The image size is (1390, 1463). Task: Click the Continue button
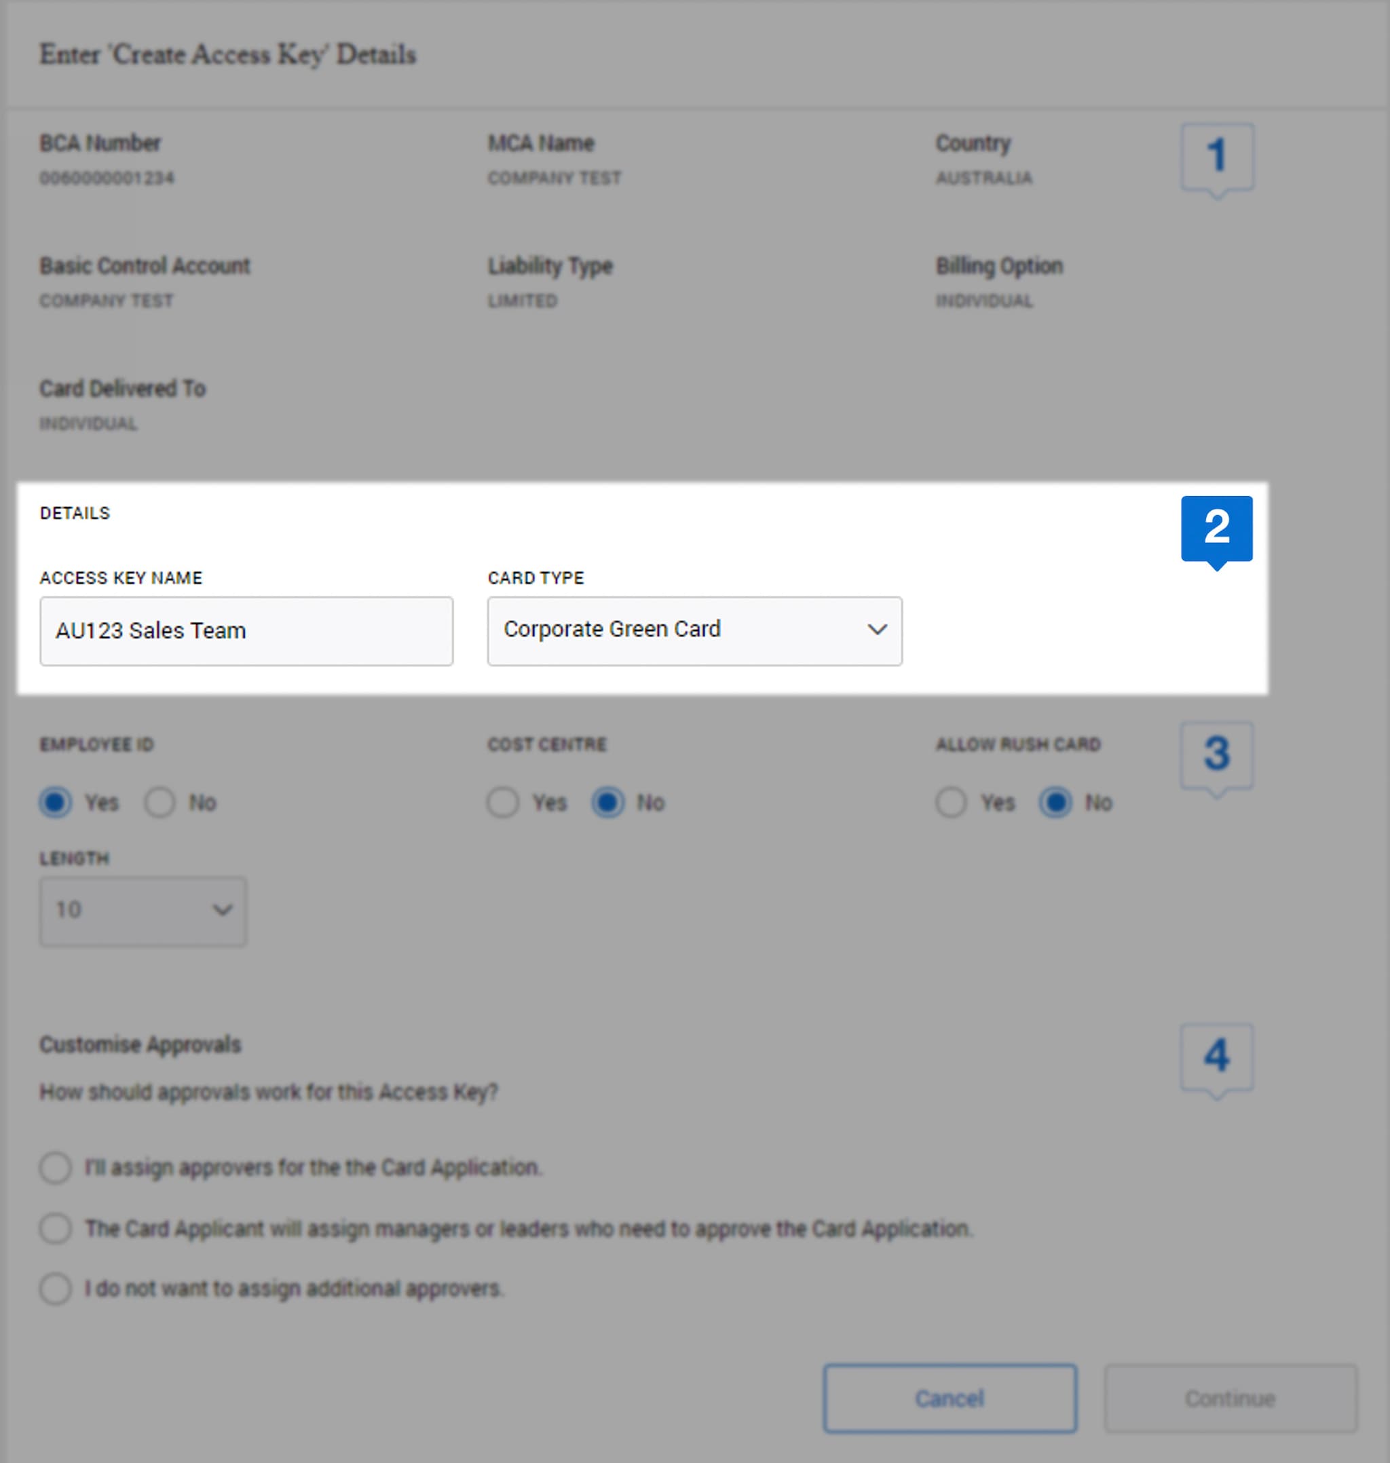click(x=1231, y=1398)
